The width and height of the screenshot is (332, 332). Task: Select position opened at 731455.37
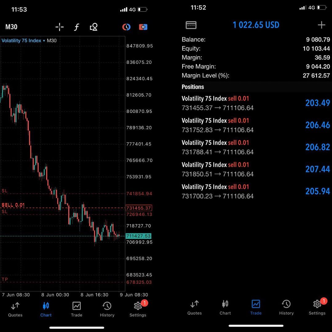click(256, 103)
